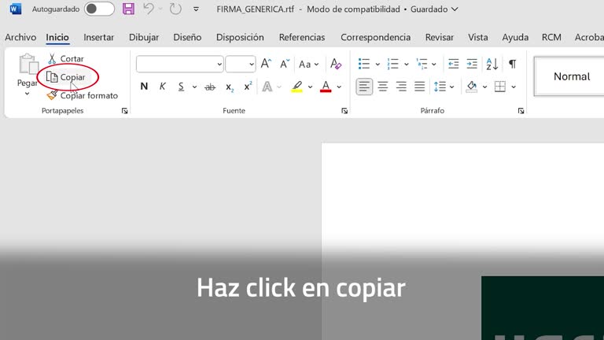Open text effects and typography
The height and width of the screenshot is (340, 604).
tap(267, 87)
